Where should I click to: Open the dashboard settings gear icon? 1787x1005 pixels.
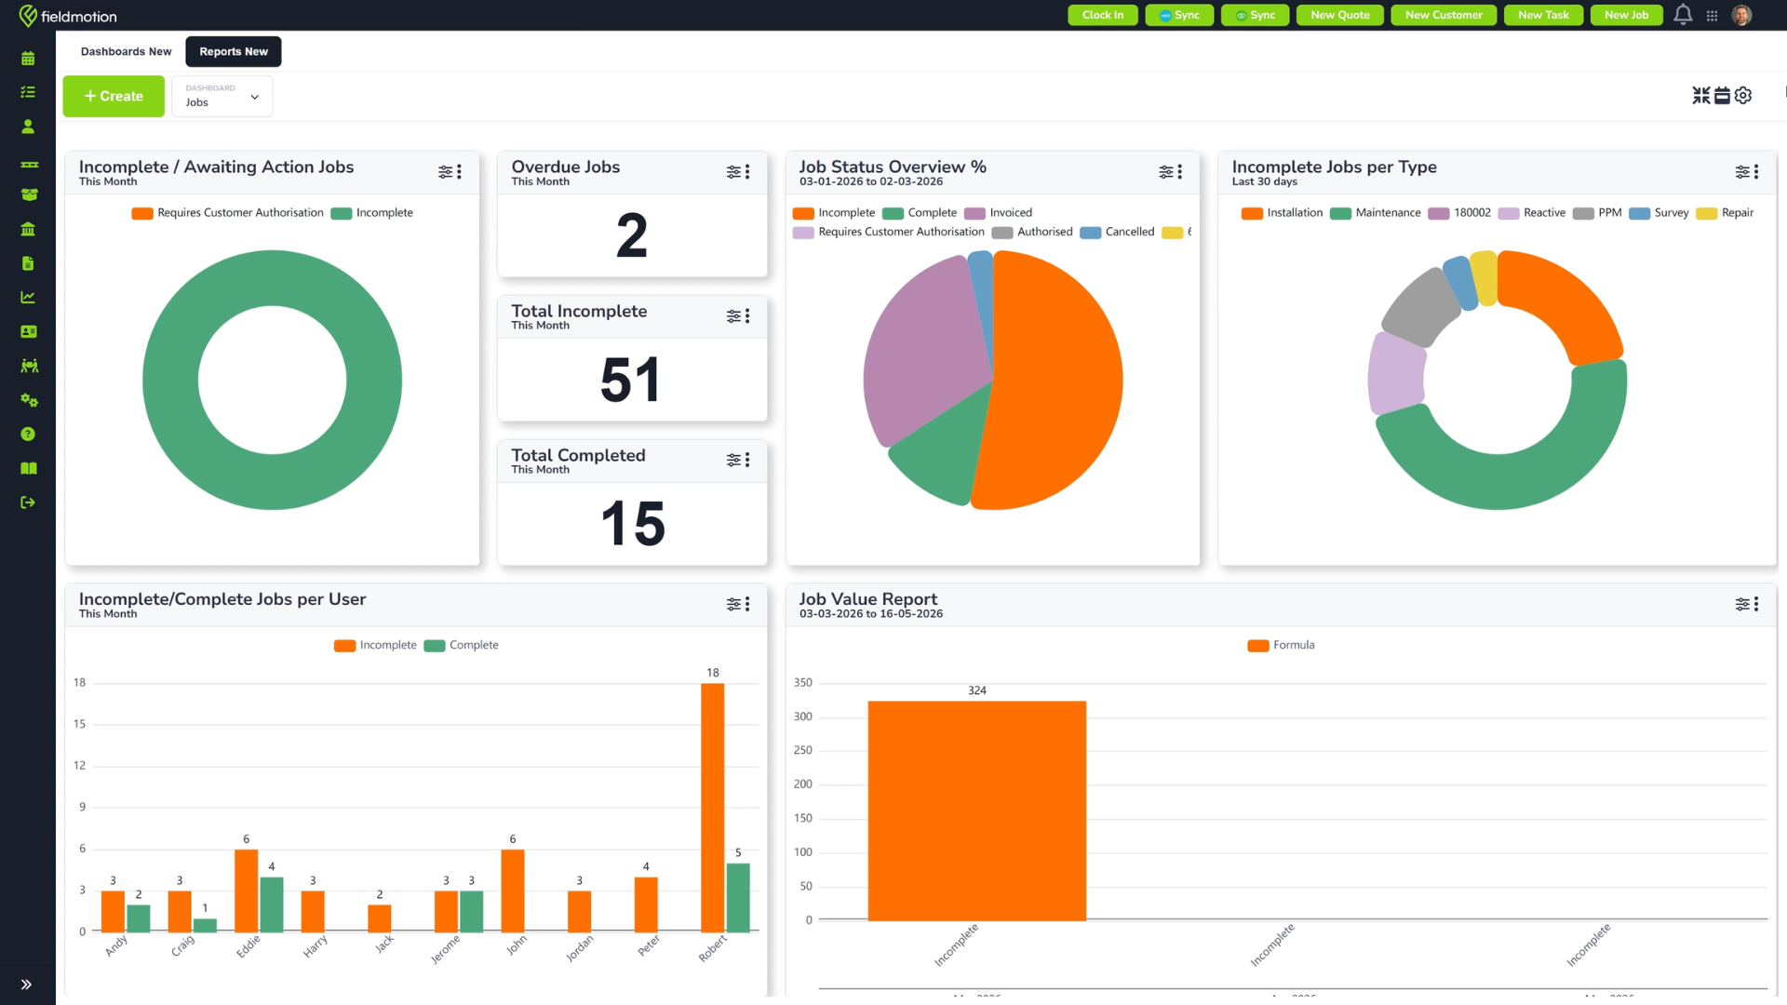[x=1743, y=96]
